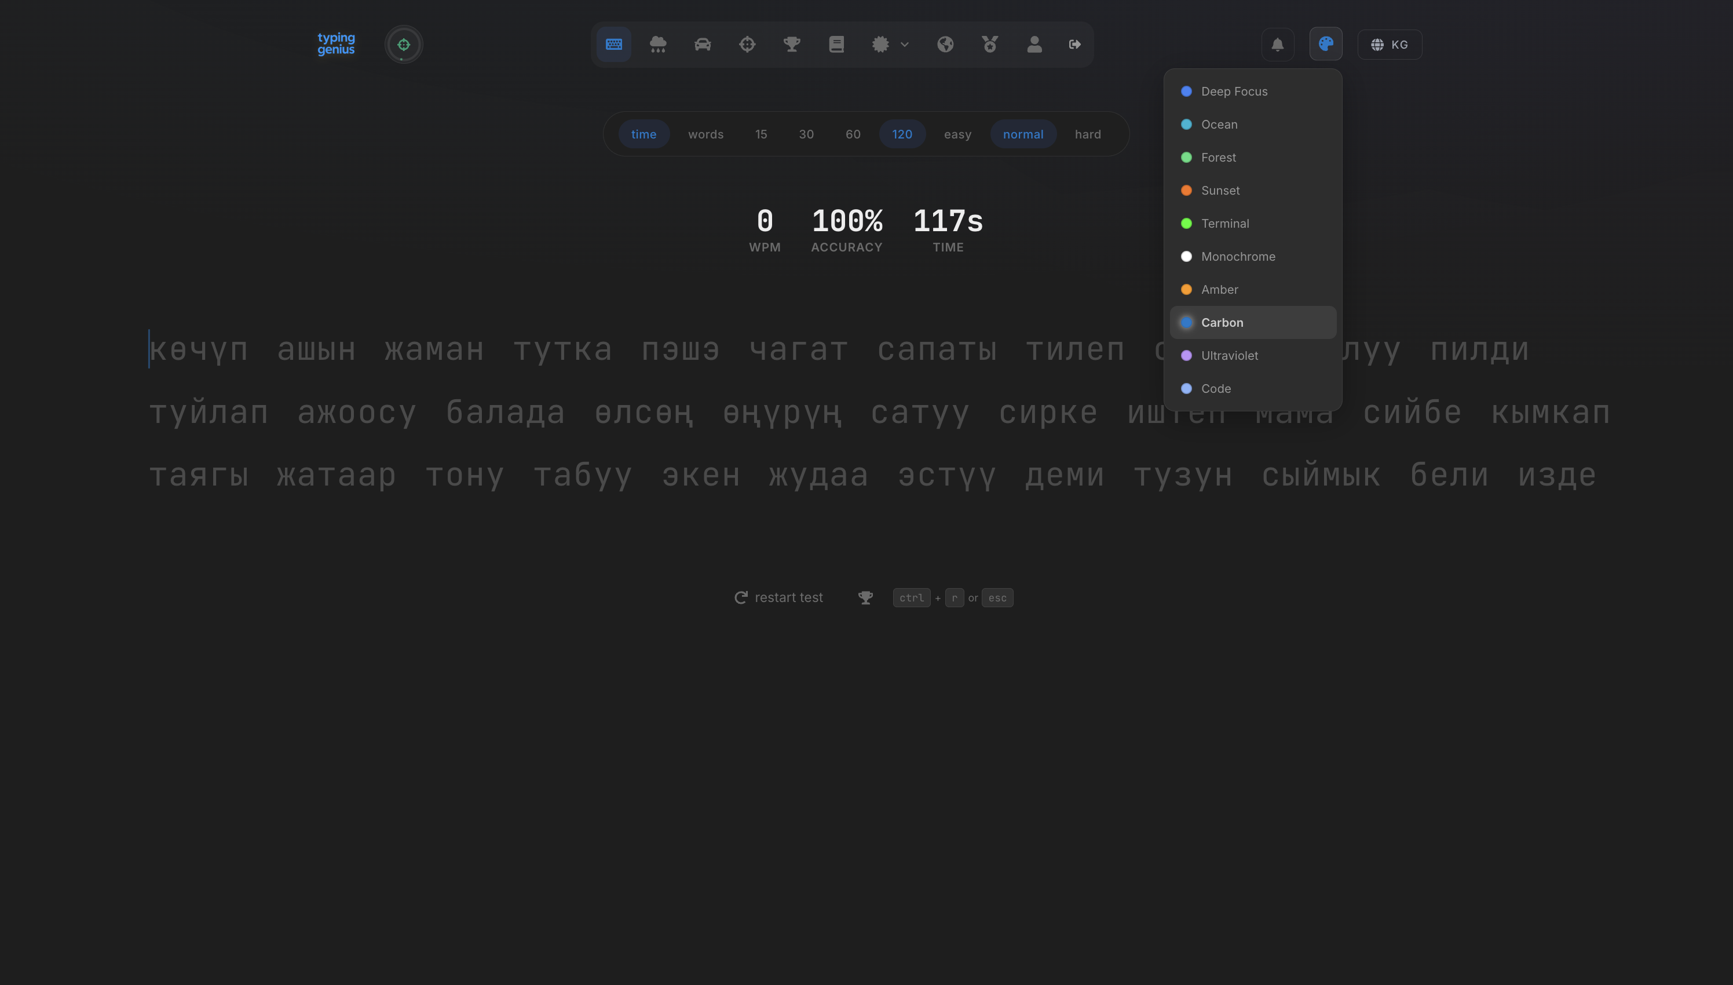Click the green Forest color dot
This screenshot has height=985, width=1733.
coord(1187,157)
